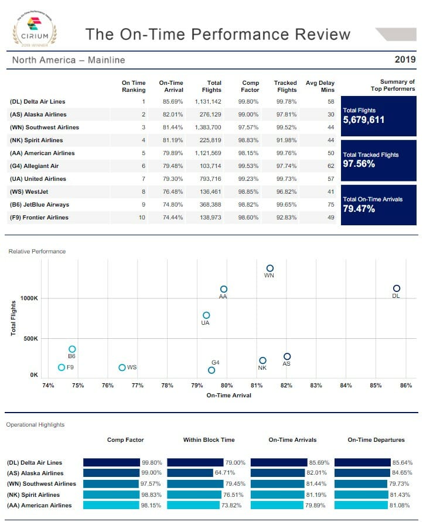
Task: Select the AS scatter point marker
Action: point(287,356)
